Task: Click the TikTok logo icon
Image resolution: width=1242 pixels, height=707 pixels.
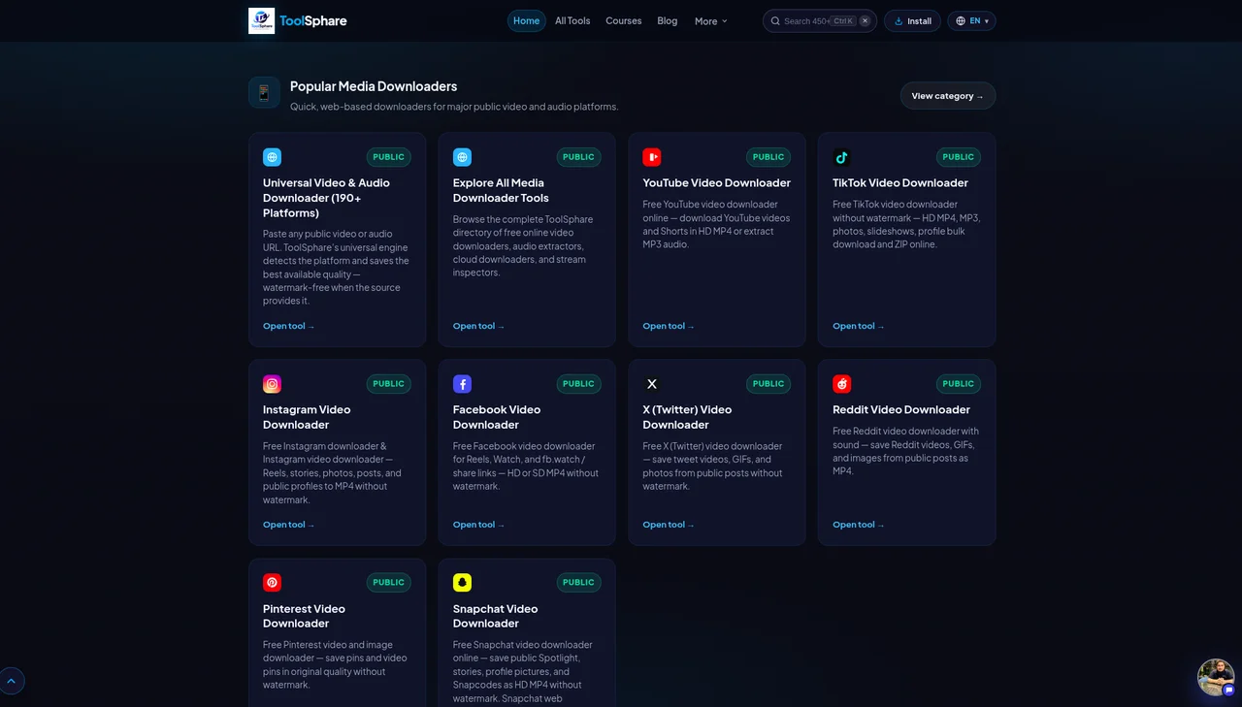Action: 842,157
